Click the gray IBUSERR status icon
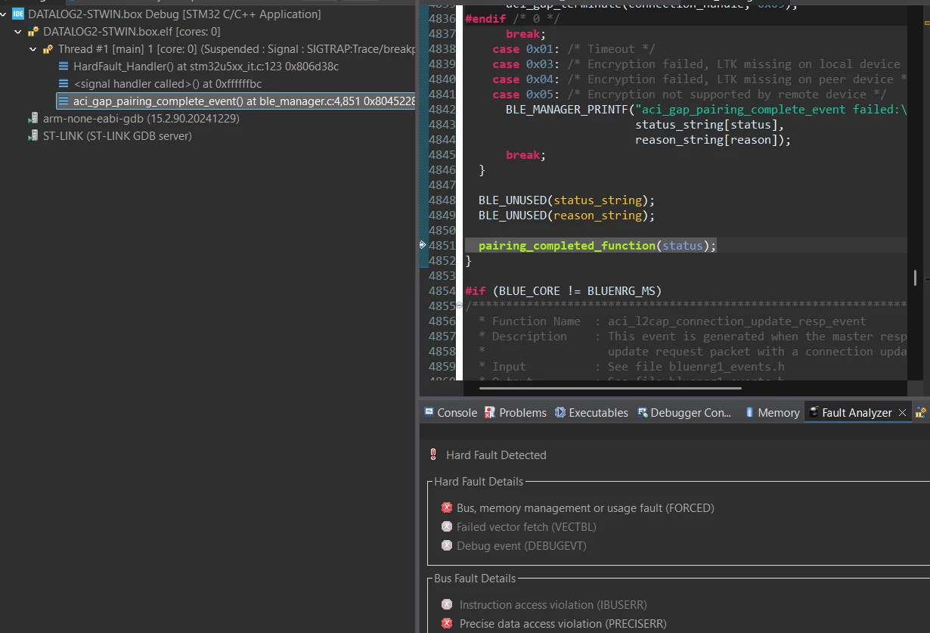The image size is (930, 633). pyautogui.click(x=447, y=605)
